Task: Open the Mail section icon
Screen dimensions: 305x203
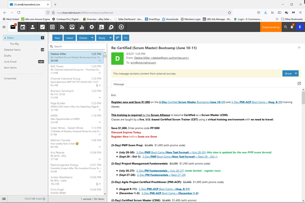Action: click(x=13, y=27)
